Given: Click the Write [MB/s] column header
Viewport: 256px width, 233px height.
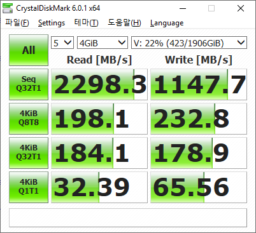Looking at the screenshot, I should (x=199, y=60).
